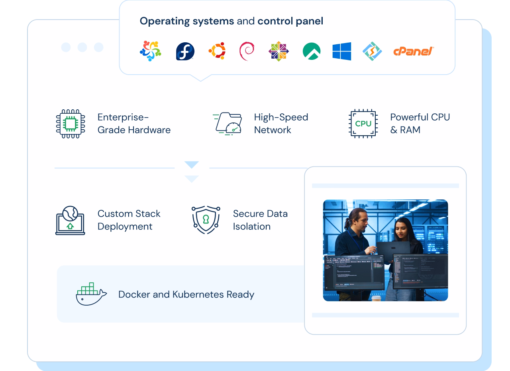Viewport: 510px width, 371px height.
Task: Open the cPanel logo
Action: 414,51
